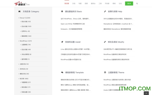The width and height of the screenshot is (152, 95).
Task: Open the 知识库 nav tab
Action: [x=67, y=4]
